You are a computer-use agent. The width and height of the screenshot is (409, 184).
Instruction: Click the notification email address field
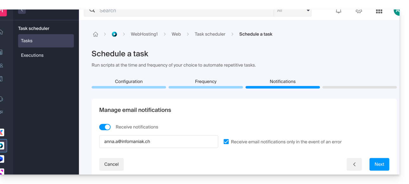point(158,142)
